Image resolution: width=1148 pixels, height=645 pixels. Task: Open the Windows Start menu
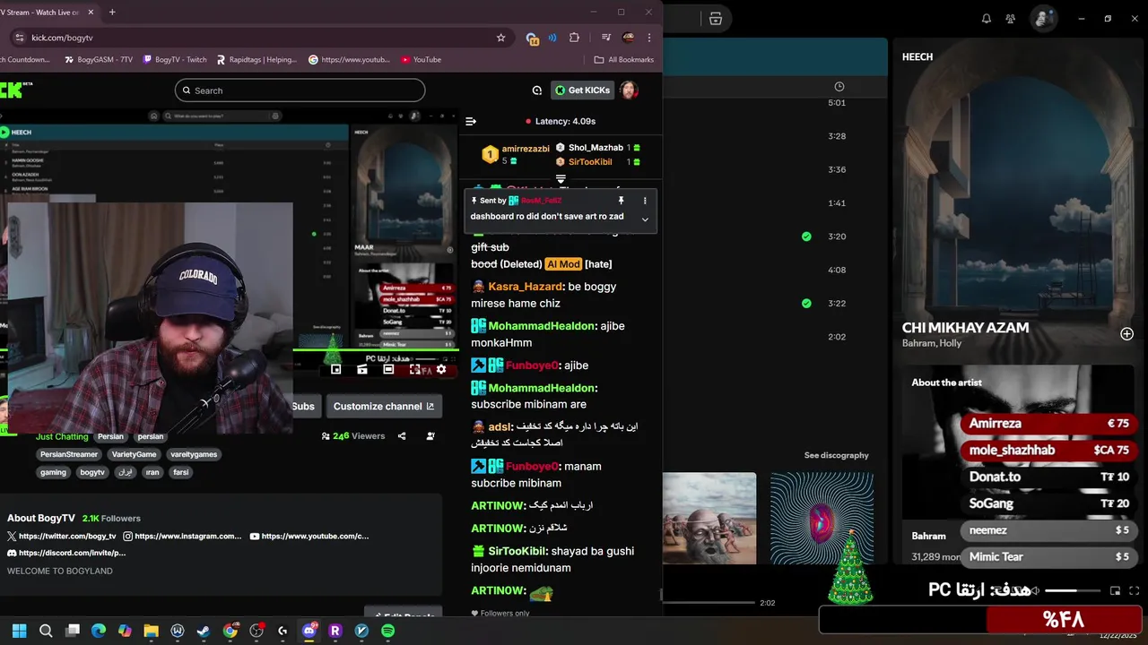click(x=19, y=631)
